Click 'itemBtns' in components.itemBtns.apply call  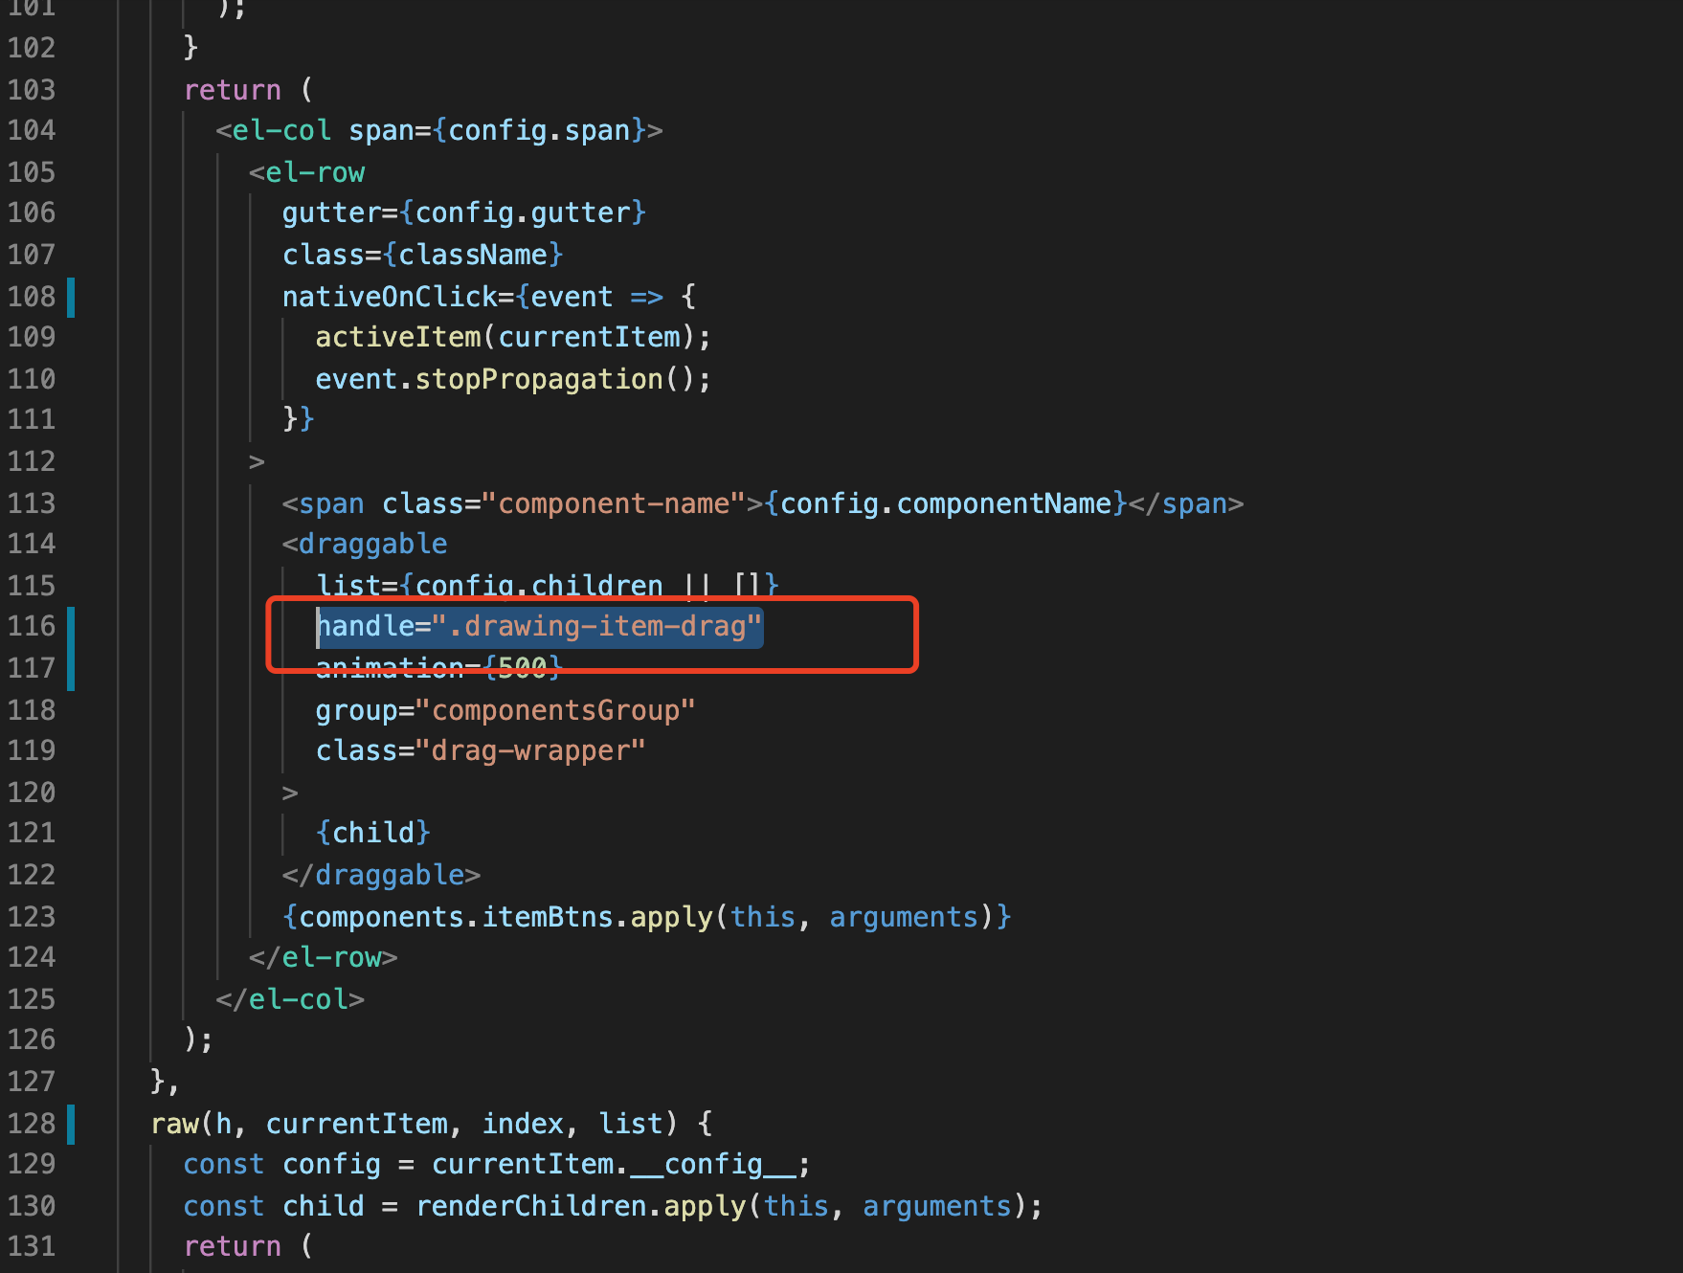coord(548,917)
